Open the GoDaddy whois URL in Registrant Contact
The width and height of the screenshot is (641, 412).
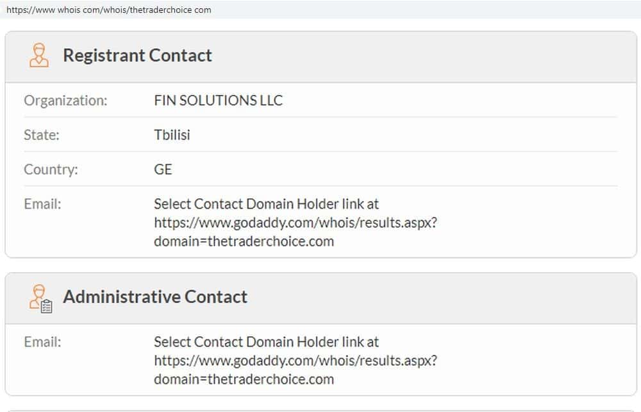point(296,223)
